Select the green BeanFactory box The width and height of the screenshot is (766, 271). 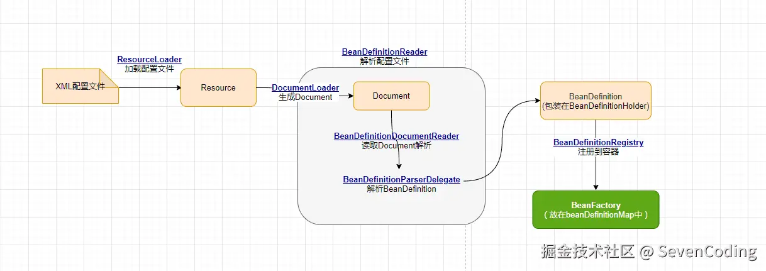[596, 209]
